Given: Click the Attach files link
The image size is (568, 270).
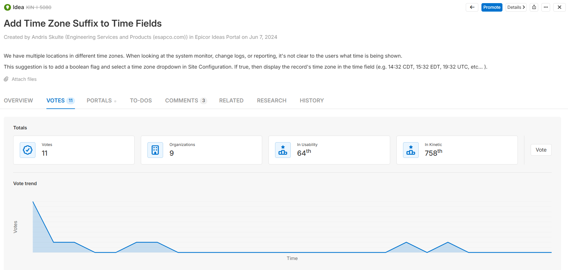Looking at the screenshot, I should (x=24, y=79).
